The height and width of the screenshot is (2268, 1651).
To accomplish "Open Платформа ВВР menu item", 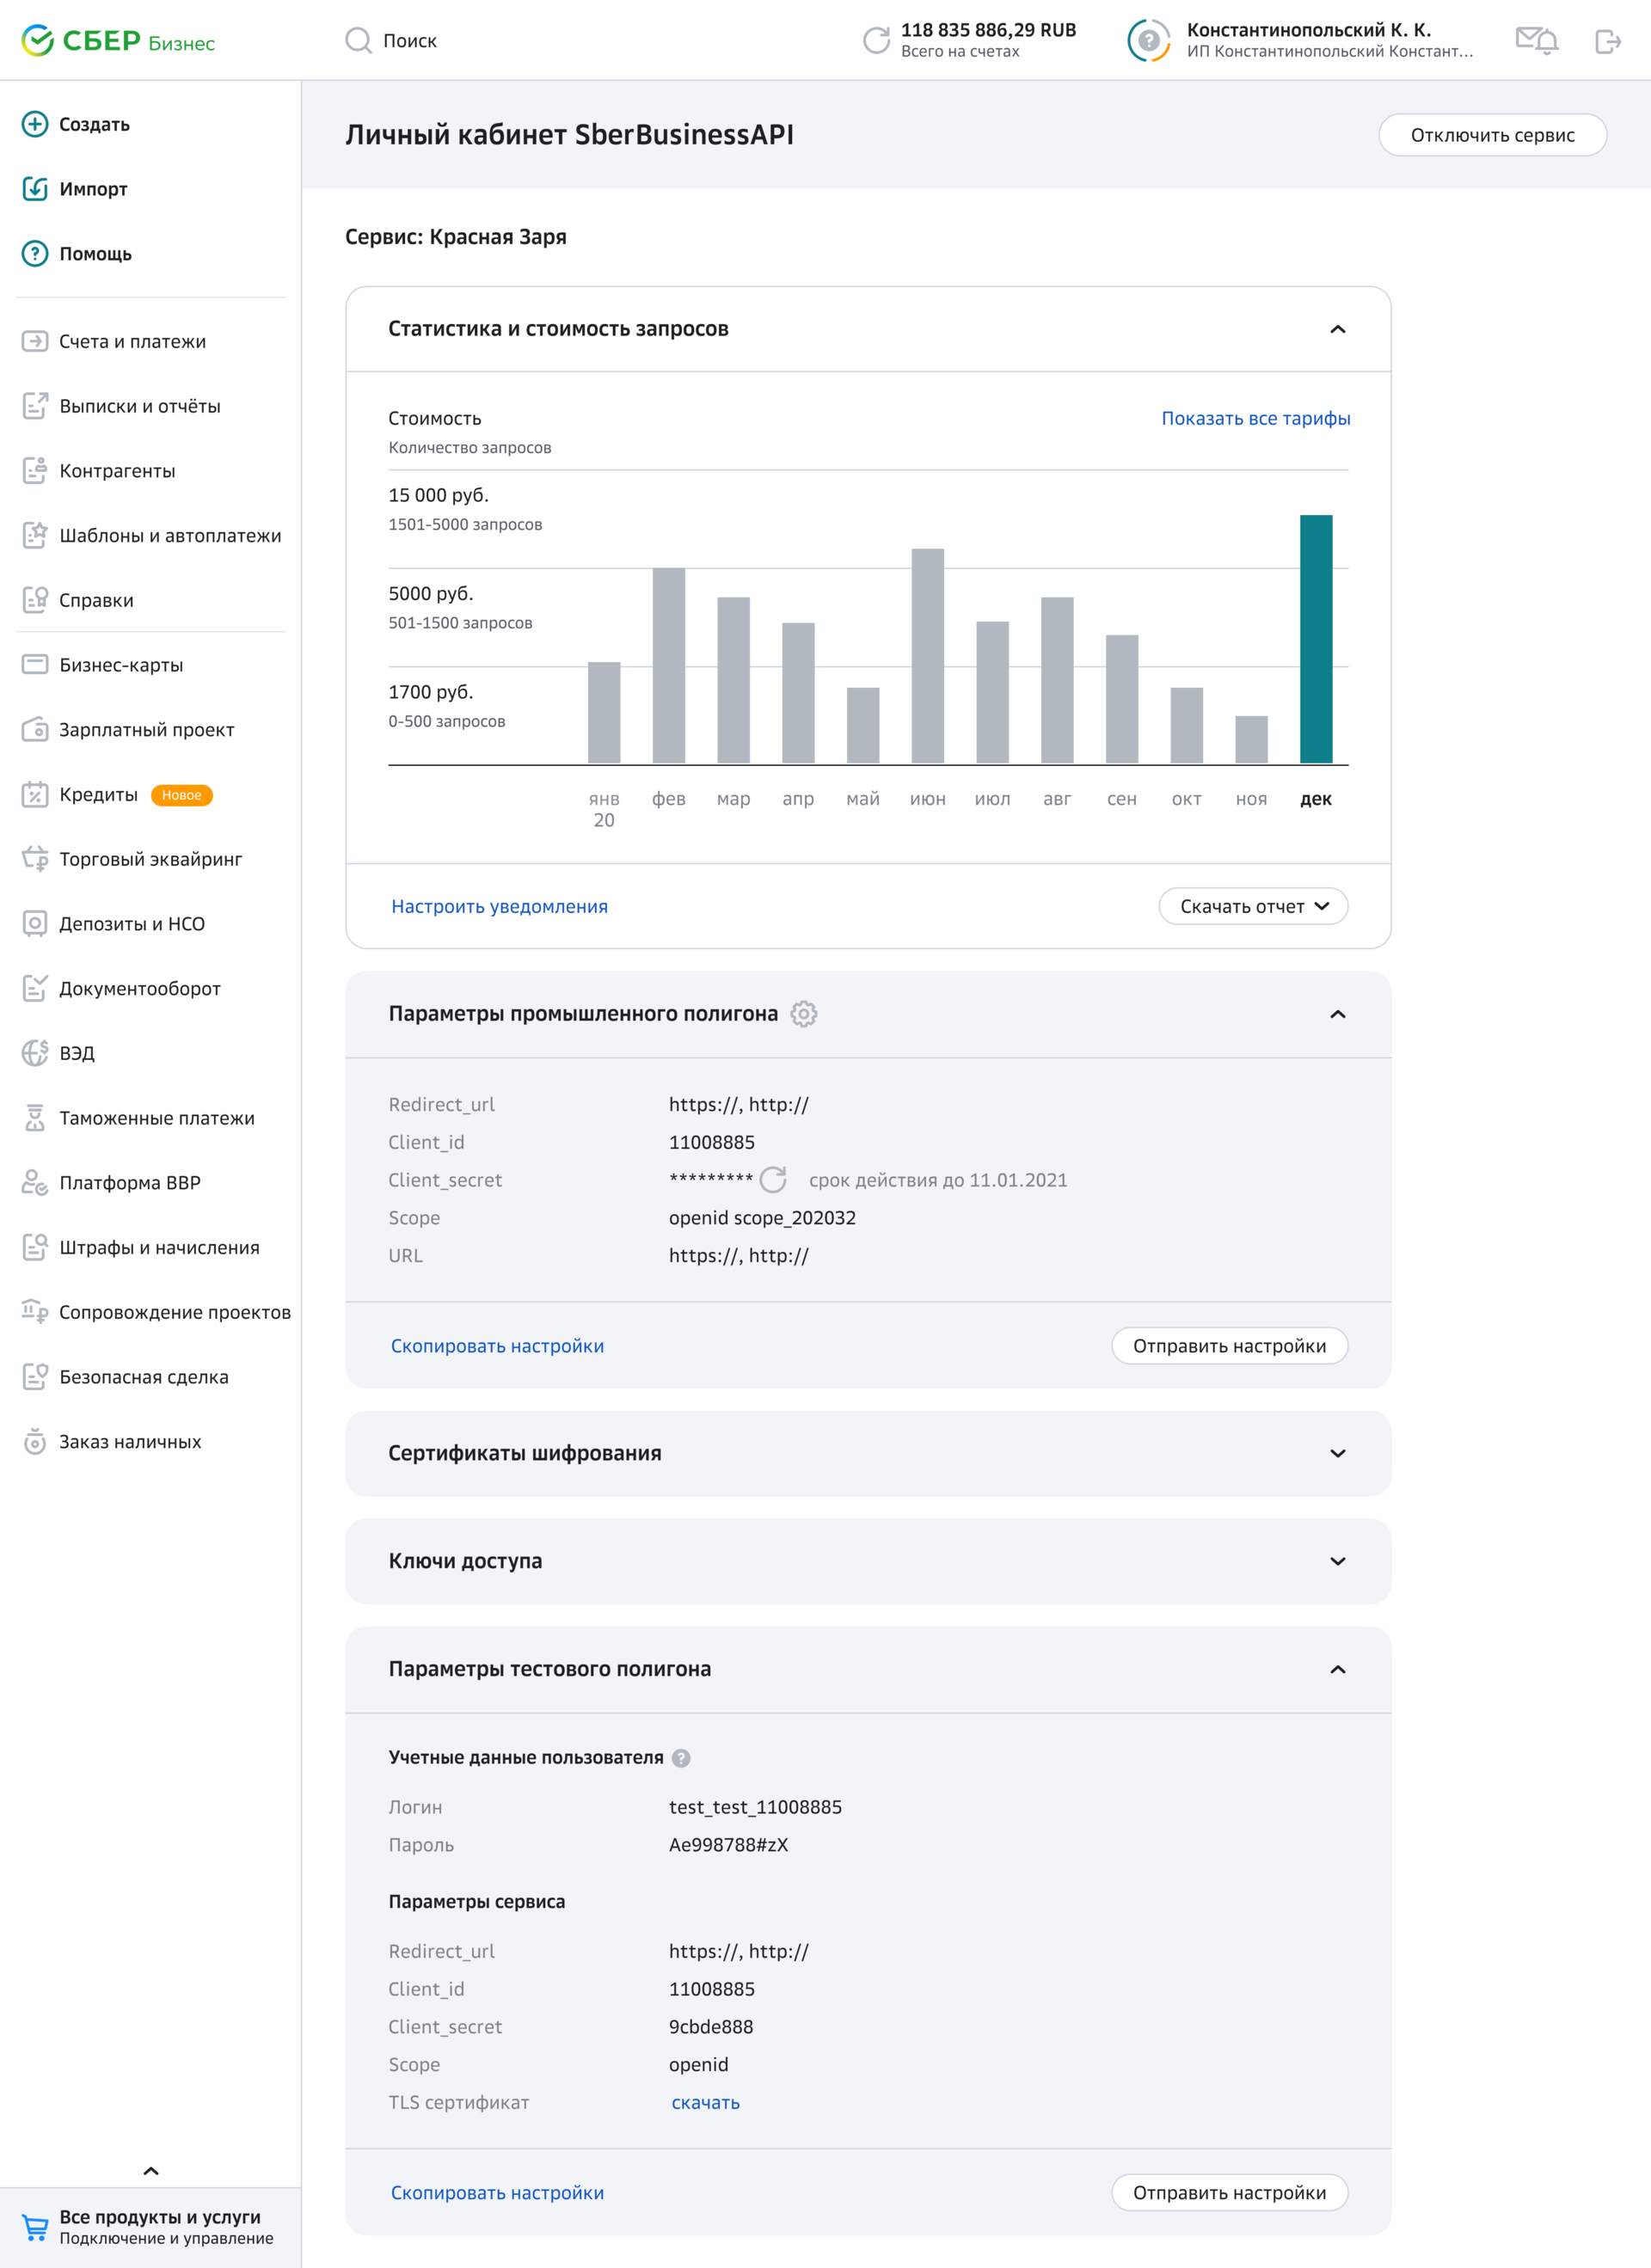I will pos(111,1183).
